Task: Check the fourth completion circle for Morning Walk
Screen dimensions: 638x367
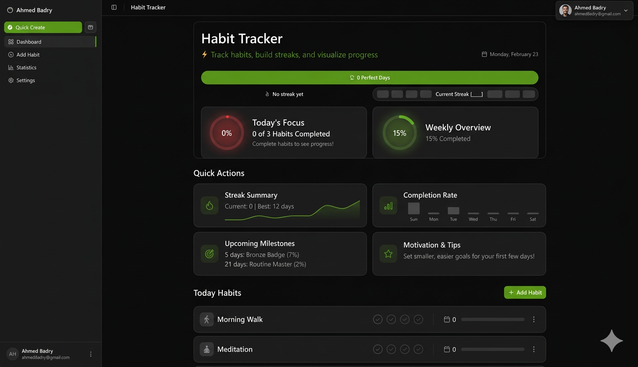Action: [x=418, y=319]
